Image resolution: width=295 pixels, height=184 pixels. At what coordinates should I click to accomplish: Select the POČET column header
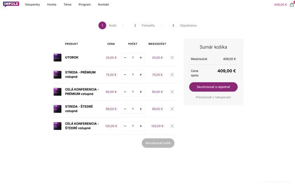pyautogui.click(x=133, y=44)
